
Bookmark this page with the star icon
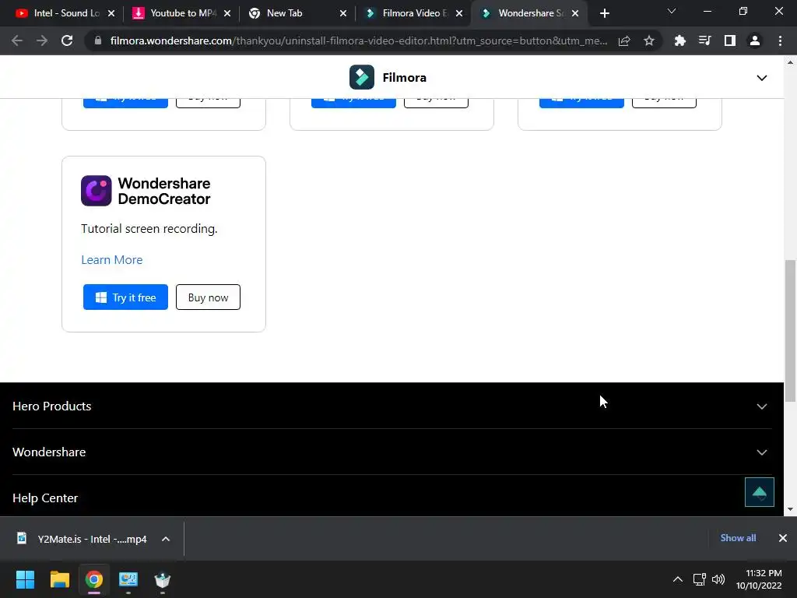tap(648, 40)
